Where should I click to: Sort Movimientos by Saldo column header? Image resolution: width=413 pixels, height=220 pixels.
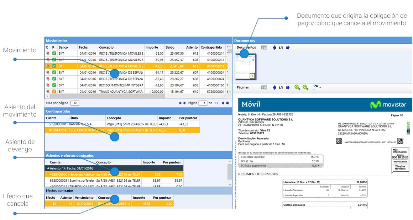pos(174,47)
